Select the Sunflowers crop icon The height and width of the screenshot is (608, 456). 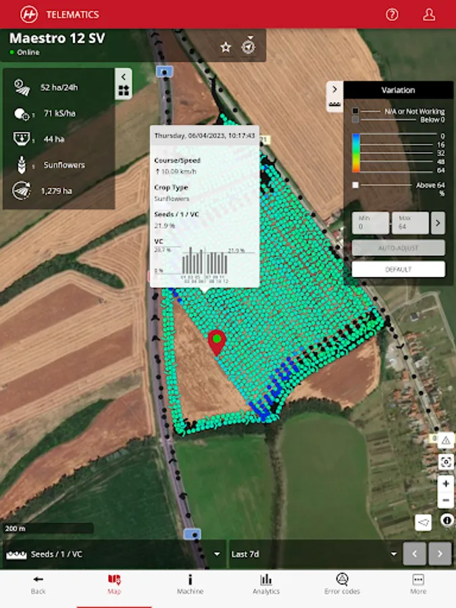[x=22, y=165]
